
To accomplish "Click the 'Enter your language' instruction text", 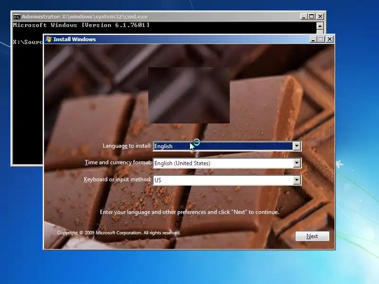I will [189, 212].
